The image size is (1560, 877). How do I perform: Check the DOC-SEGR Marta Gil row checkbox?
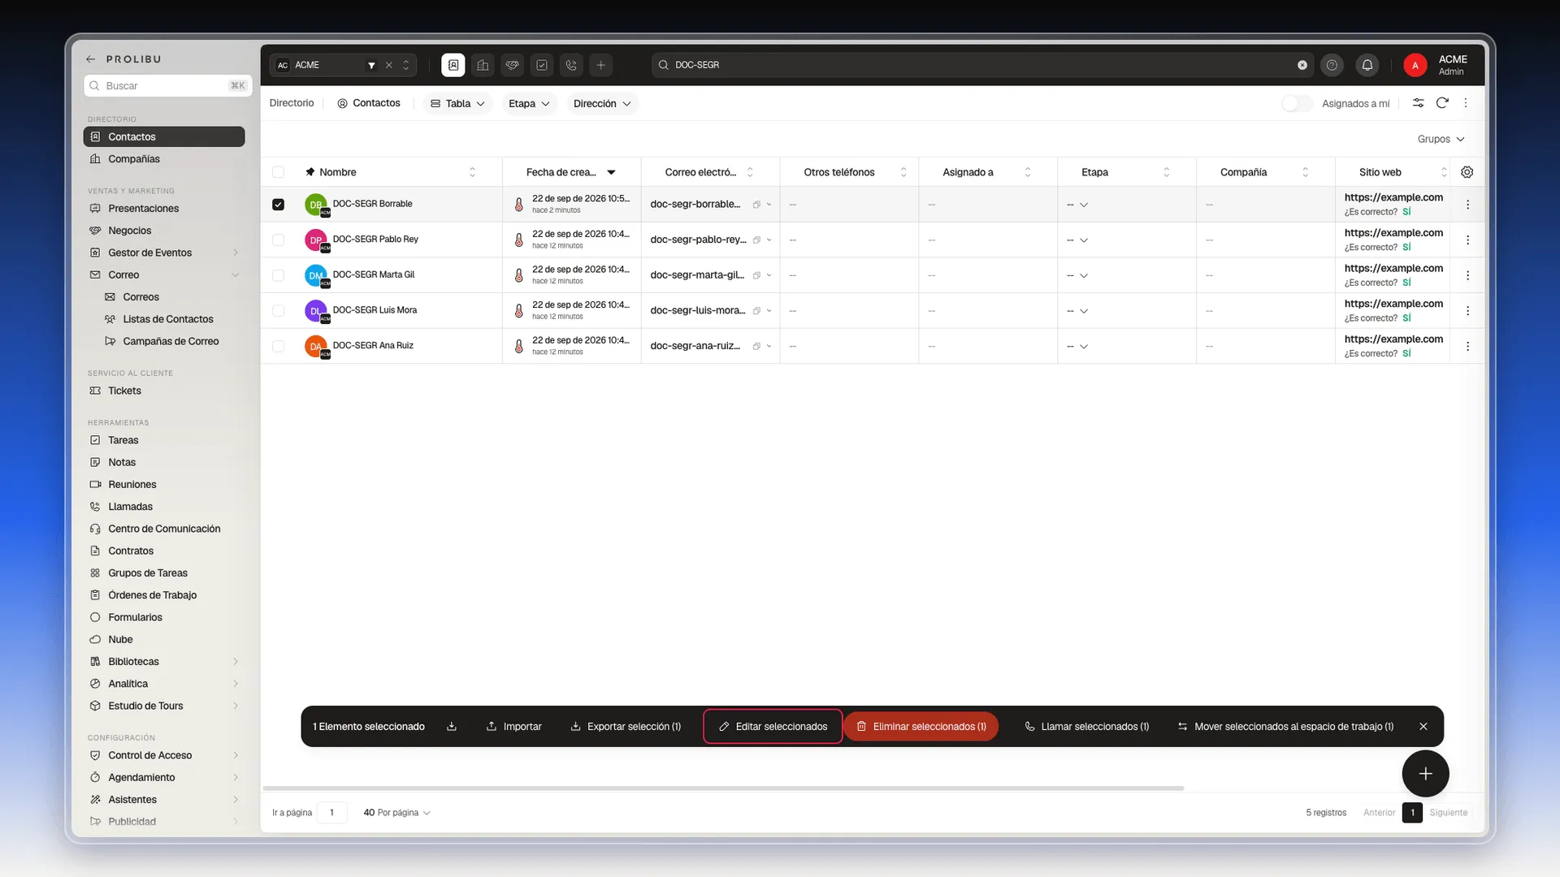(278, 275)
